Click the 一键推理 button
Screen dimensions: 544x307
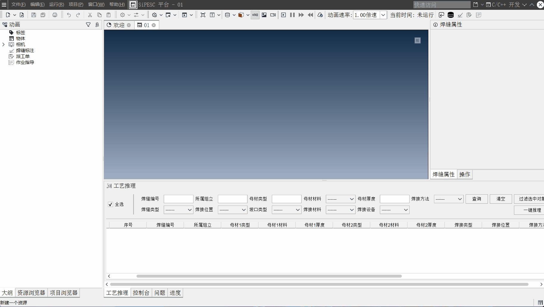pos(532,210)
